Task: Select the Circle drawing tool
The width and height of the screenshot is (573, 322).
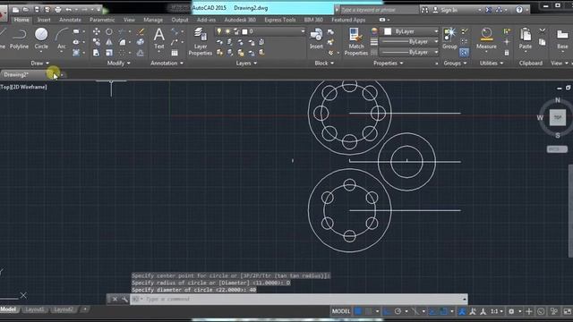Action: pos(41,38)
